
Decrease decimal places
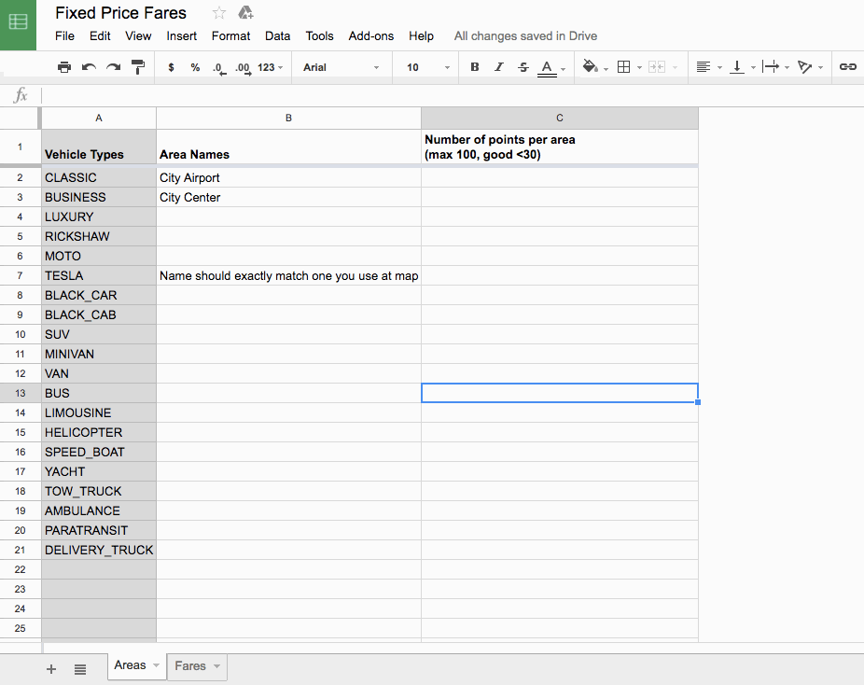tap(218, 68)
